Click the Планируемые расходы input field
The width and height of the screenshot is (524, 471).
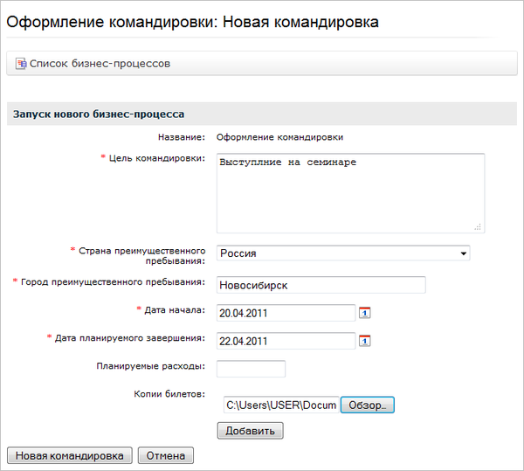[x=251, y=369]
